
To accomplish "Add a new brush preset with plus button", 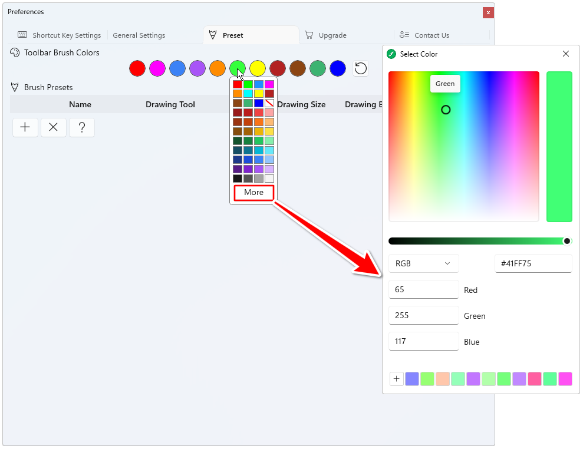I will 25,127.
